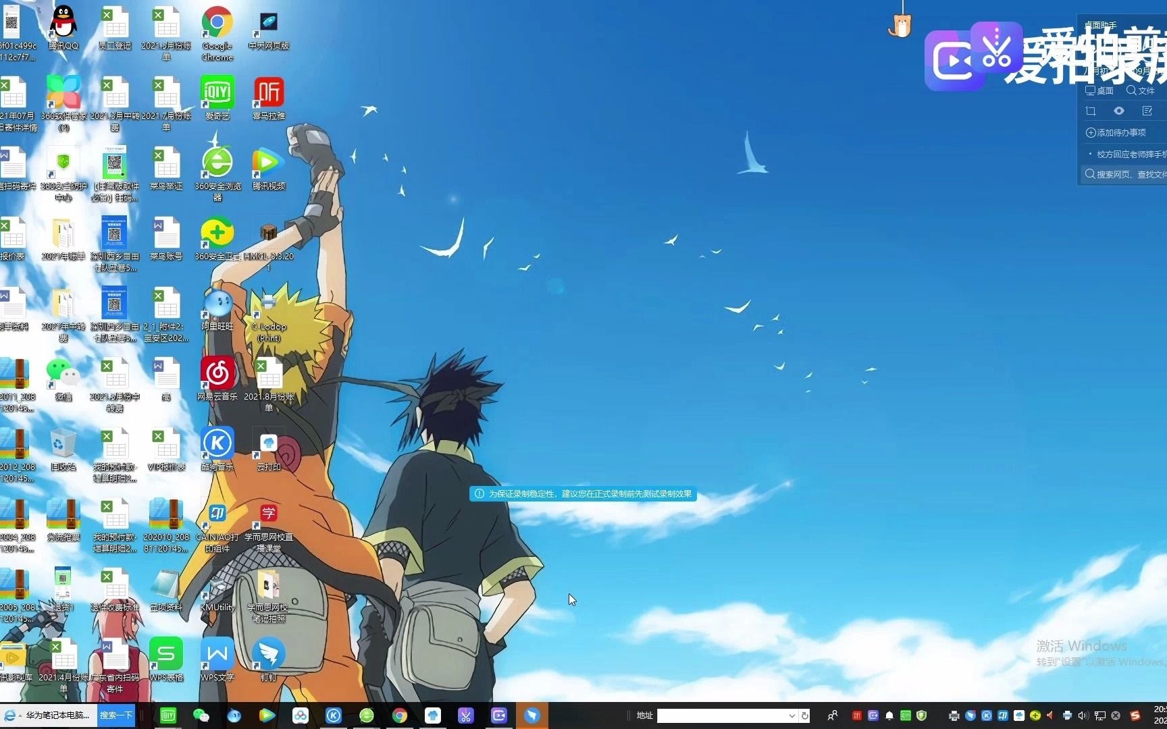This screenshot has height=729, width=1167.
Task: Open the 桌面 tab in 桌面助手
Action: tap(1099, 90)
